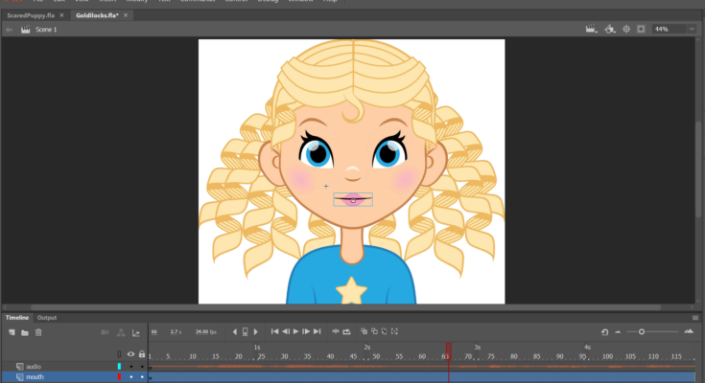Close ScaredPuppy.fla tab
The image size is (705, 383).
click(61, 15)
